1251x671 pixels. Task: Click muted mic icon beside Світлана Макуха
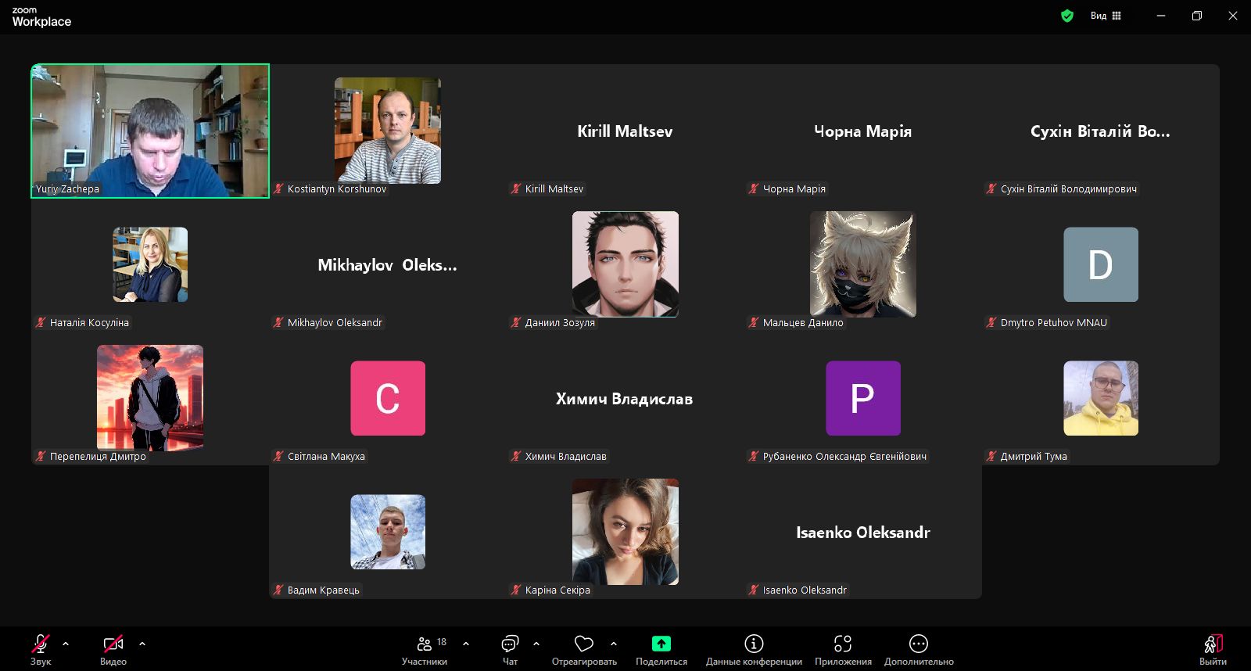point(278,456)
